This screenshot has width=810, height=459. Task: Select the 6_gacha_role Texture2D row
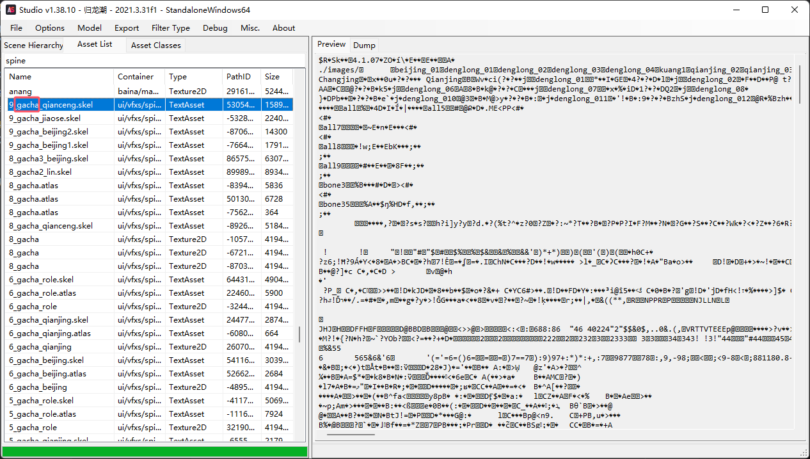coord(150,306)
